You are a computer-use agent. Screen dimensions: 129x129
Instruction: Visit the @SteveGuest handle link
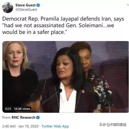pos(26,10)
